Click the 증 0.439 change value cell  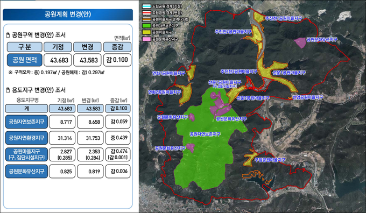point(118,138)
